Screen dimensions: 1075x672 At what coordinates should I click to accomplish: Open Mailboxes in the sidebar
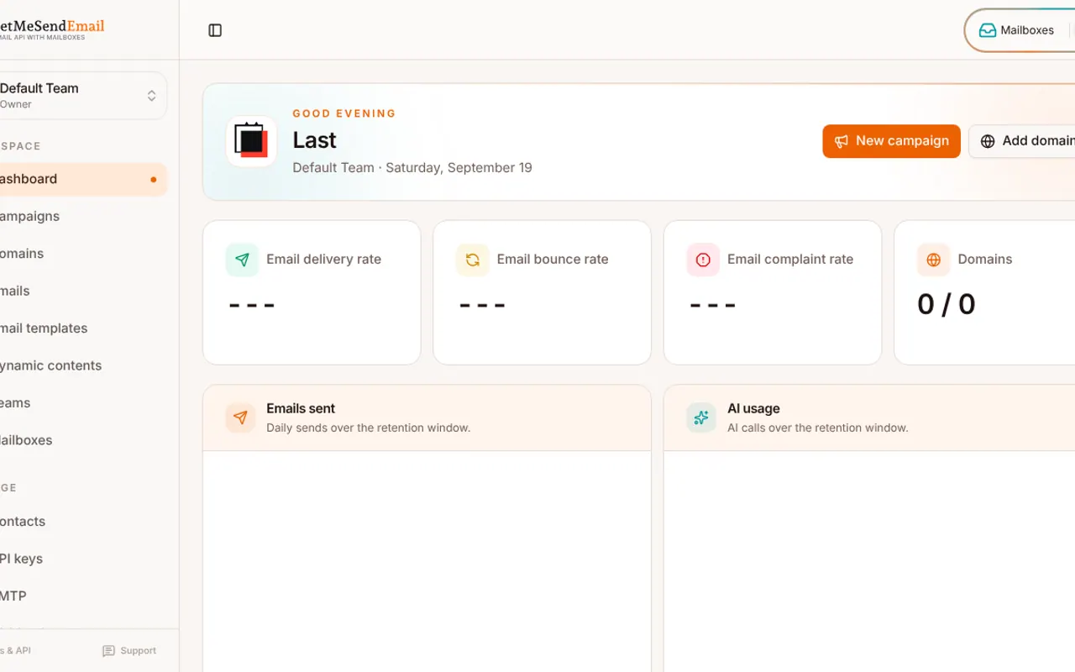tap(81, 440)
